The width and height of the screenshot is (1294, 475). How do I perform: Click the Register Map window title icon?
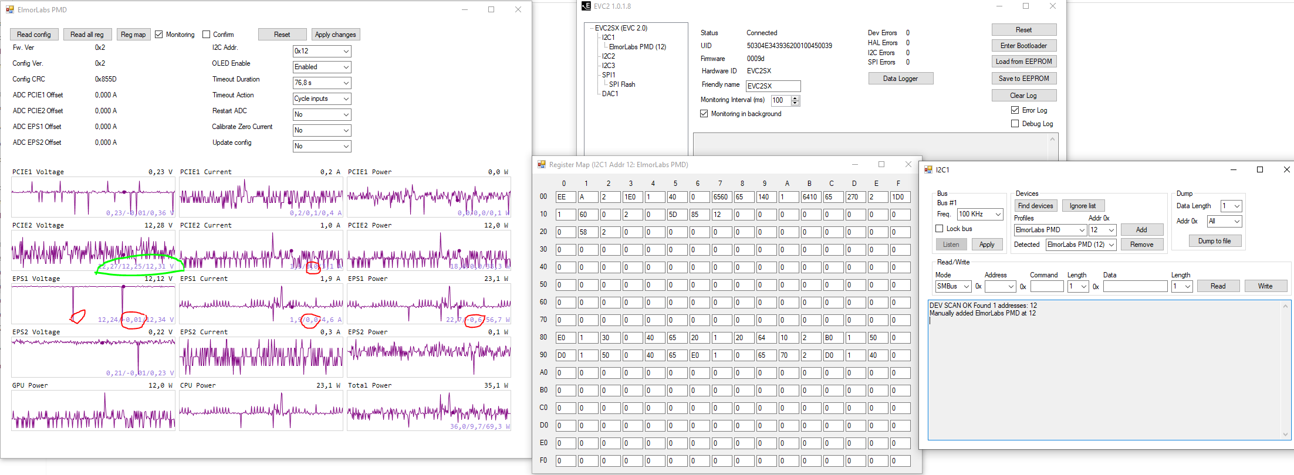coord(542,165)
